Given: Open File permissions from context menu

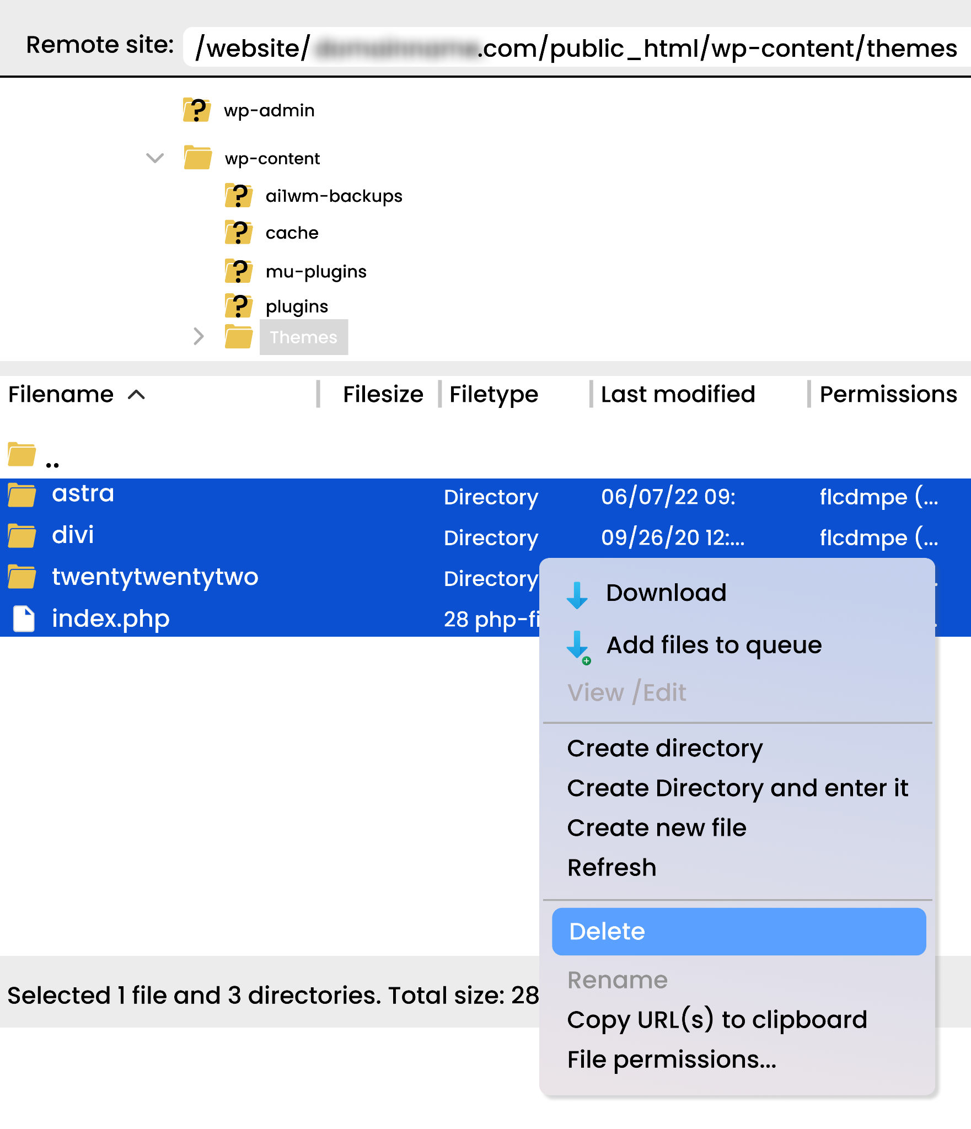Looking at the screenshot, I should (672, 1060).
